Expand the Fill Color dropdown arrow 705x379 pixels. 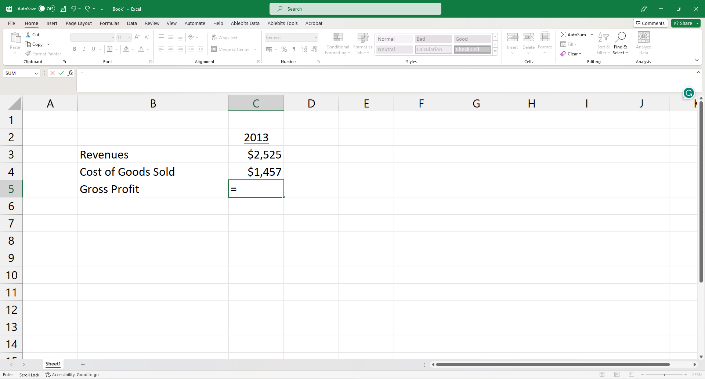tap(133, 49)
